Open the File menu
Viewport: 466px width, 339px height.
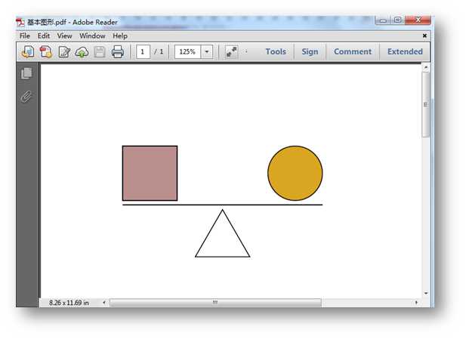(25, 36)
